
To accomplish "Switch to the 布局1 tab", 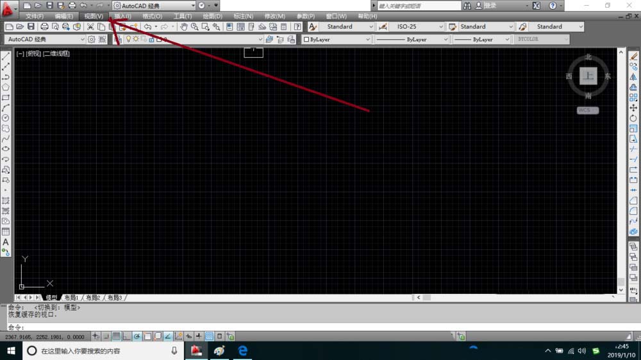I will point(71,297).
